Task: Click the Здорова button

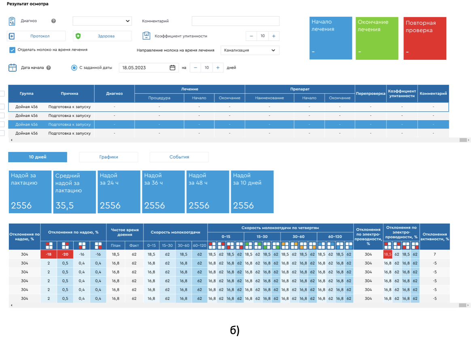Action: [102, 36]
